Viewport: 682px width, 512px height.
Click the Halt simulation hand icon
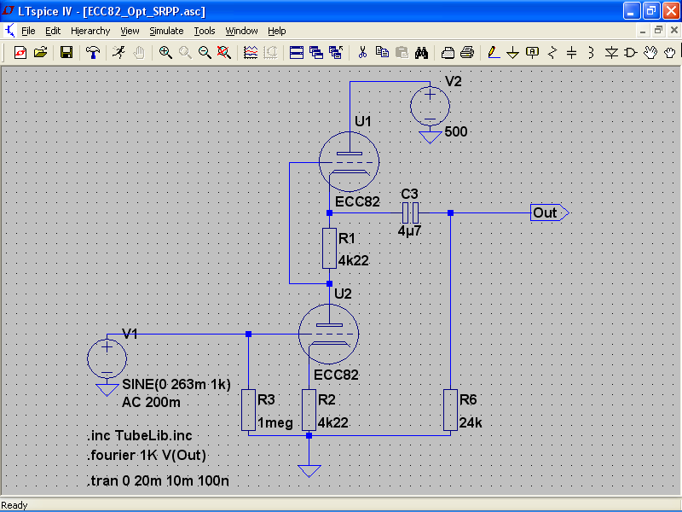point(139,53)
